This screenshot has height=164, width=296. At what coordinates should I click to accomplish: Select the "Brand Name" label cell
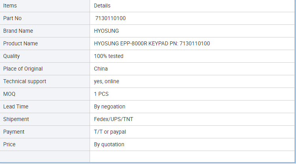coord(18,31)
